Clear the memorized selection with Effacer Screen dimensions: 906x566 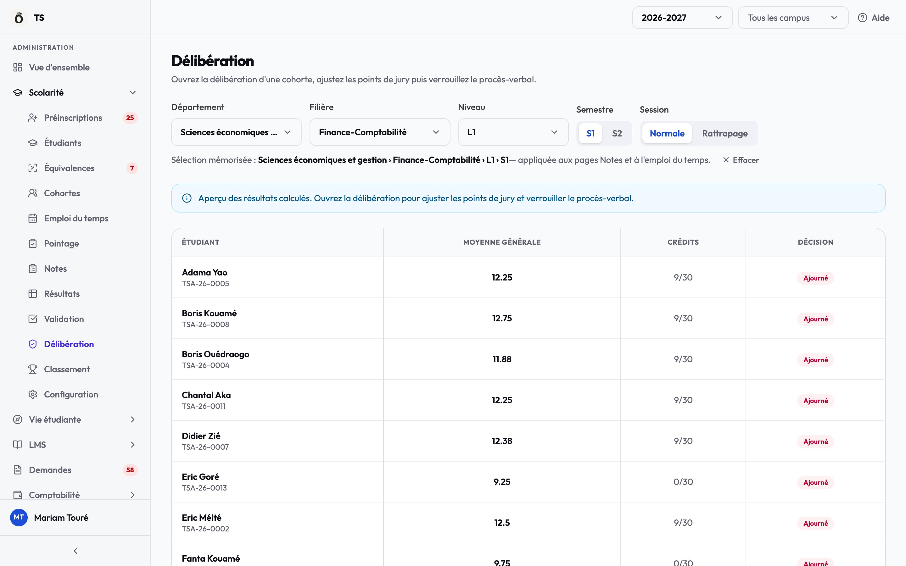pos(741,160)
